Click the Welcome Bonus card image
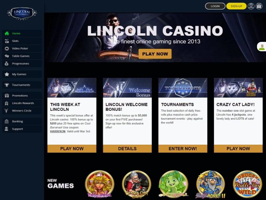 (127, 88)
